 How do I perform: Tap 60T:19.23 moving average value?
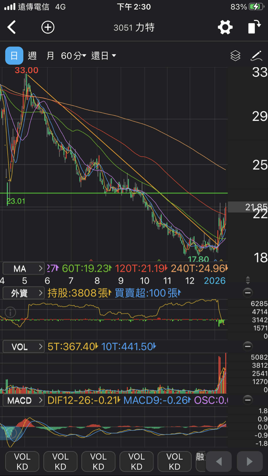[87, 268]
